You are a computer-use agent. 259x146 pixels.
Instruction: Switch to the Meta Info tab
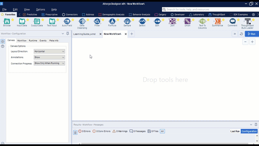point(54,41)
